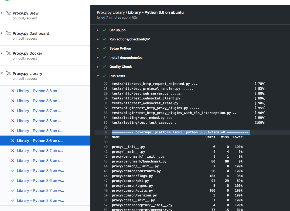
Task: Expand the Run actions/checkout@v1 step
Action: pyautogui.click(x=98, y=39)
